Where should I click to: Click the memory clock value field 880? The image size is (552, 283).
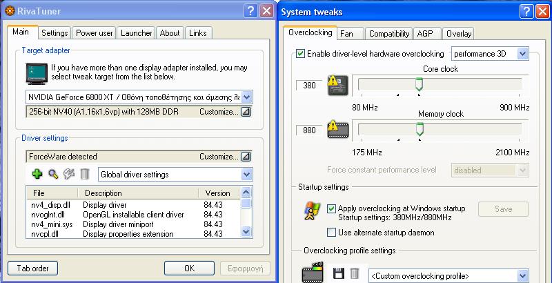pos(309,130)
